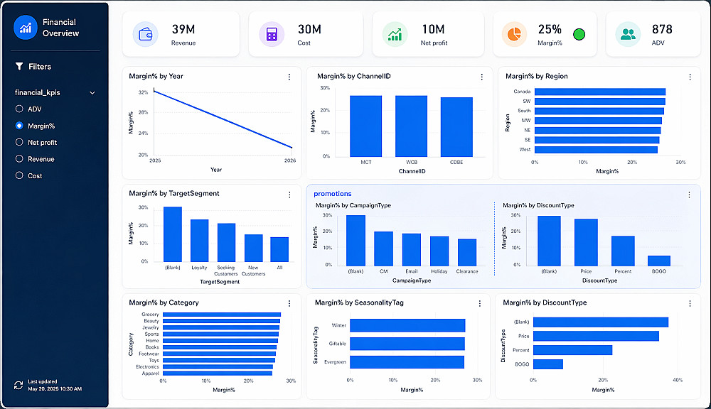The height and width of the screenshot is (409, 711).
Task: Pick the Cost radio option
Action: pos(19,175)
